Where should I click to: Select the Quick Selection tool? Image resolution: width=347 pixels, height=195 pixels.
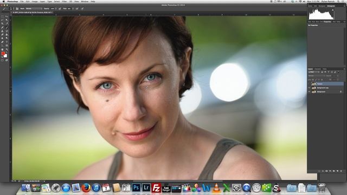click(x=7, y=20)
